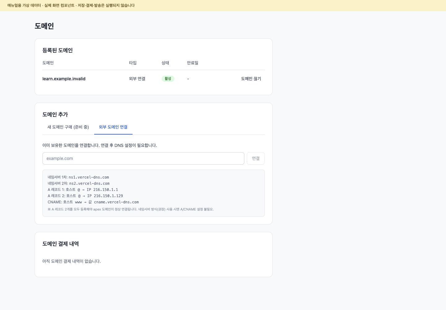The height and width of the screenshot is (310, 446).
Task: Select the A record 216.150.1.129 line
Action: [85, 196]
